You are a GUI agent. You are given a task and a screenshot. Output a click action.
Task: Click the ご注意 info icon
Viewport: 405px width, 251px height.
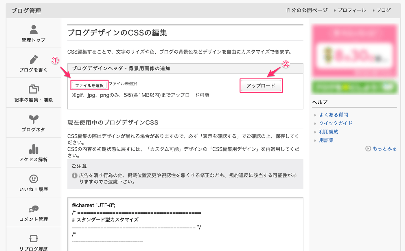coord(74,175)
